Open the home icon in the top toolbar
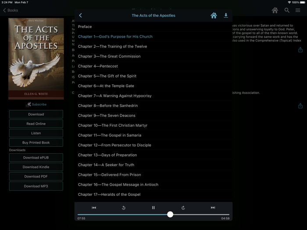307x230 pixels. [x=275, y=11]
